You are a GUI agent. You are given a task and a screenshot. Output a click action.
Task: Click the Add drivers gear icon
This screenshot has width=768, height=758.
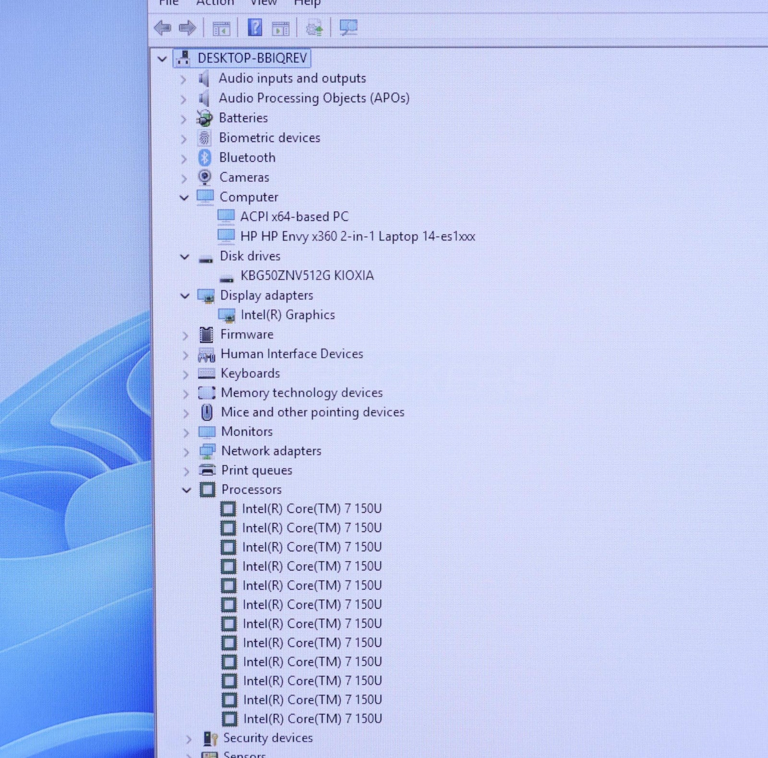point(314,28)
